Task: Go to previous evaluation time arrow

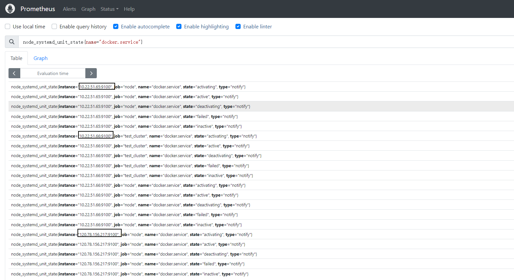Action: point(14,73)
